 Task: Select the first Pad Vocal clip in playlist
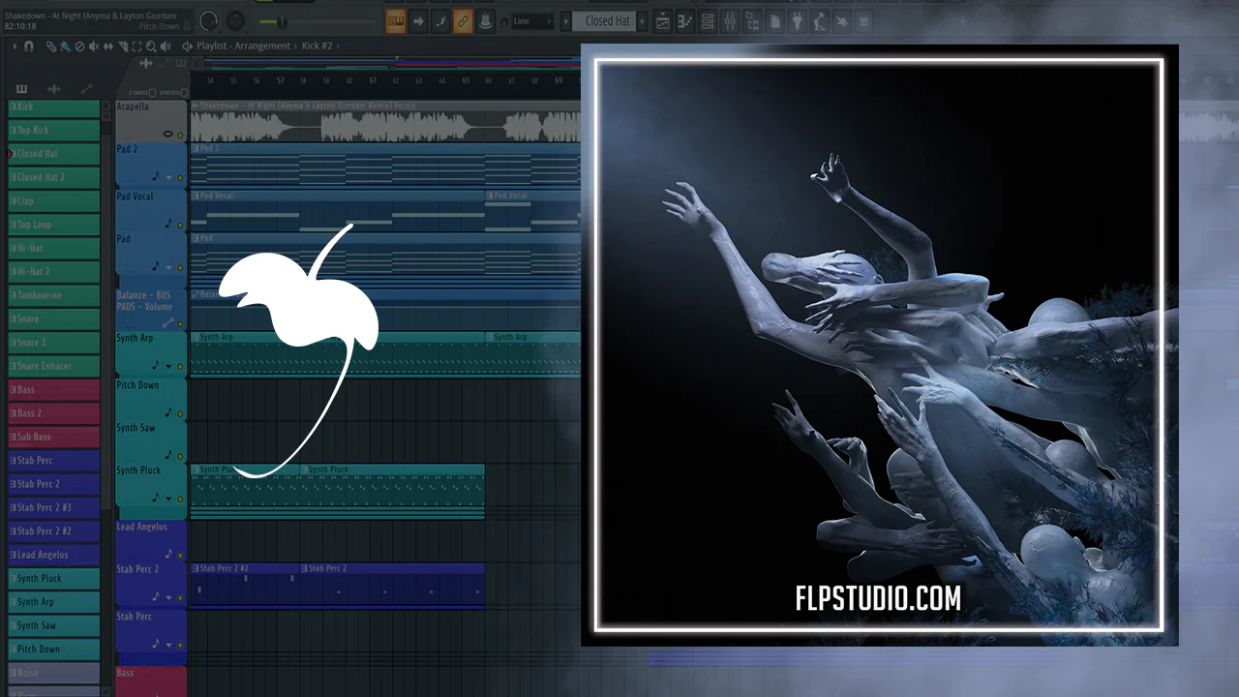point(337,210)
